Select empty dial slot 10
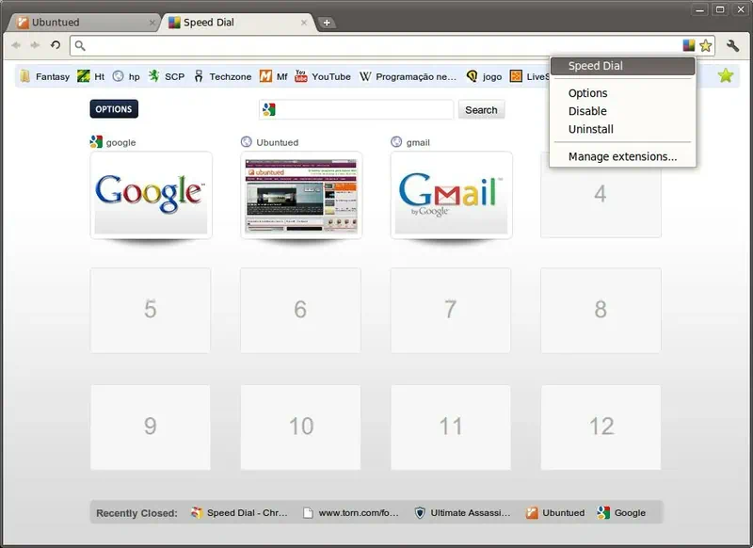Image resolution: width=753 pixels, height=548 pixels. [300, 427]
